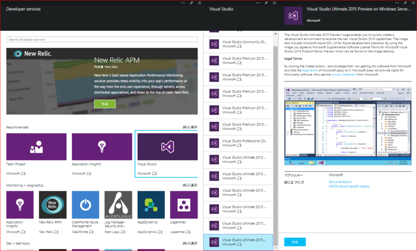This screenshot has height=251, width=417.
Task: Click the Visual Studio list scrollbar thumb
Action: 276,146
